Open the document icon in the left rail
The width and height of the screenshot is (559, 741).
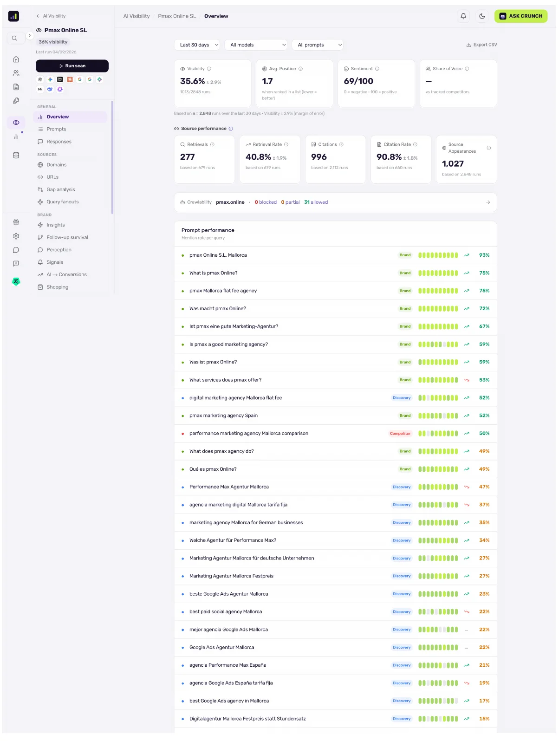pyautogui.click(x=16, y=87)
